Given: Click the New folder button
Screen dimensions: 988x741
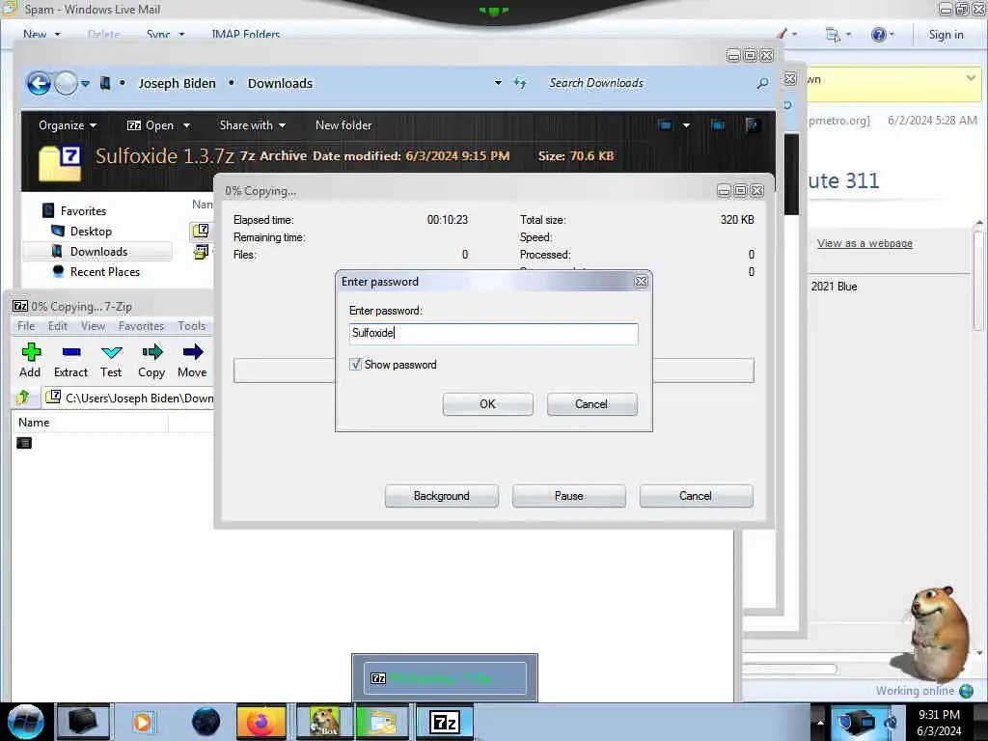Looking at the screenshot, I should pos(343,124).
